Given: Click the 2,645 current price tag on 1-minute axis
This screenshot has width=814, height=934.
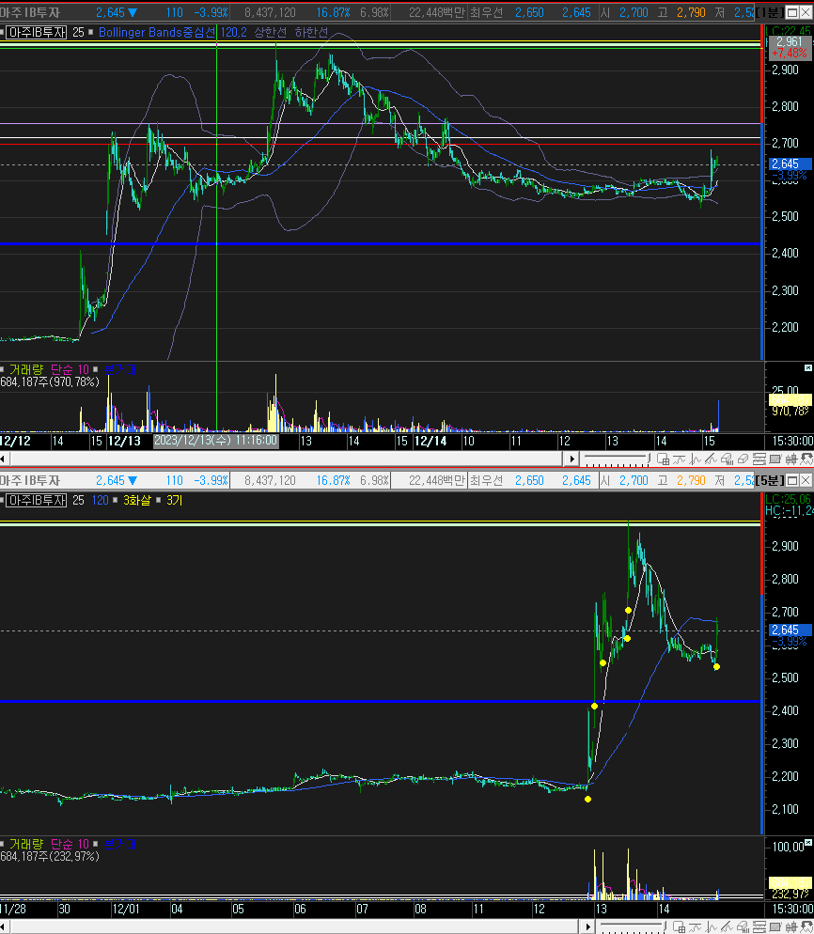Looking at the screenshot, I should pos(791,163).
